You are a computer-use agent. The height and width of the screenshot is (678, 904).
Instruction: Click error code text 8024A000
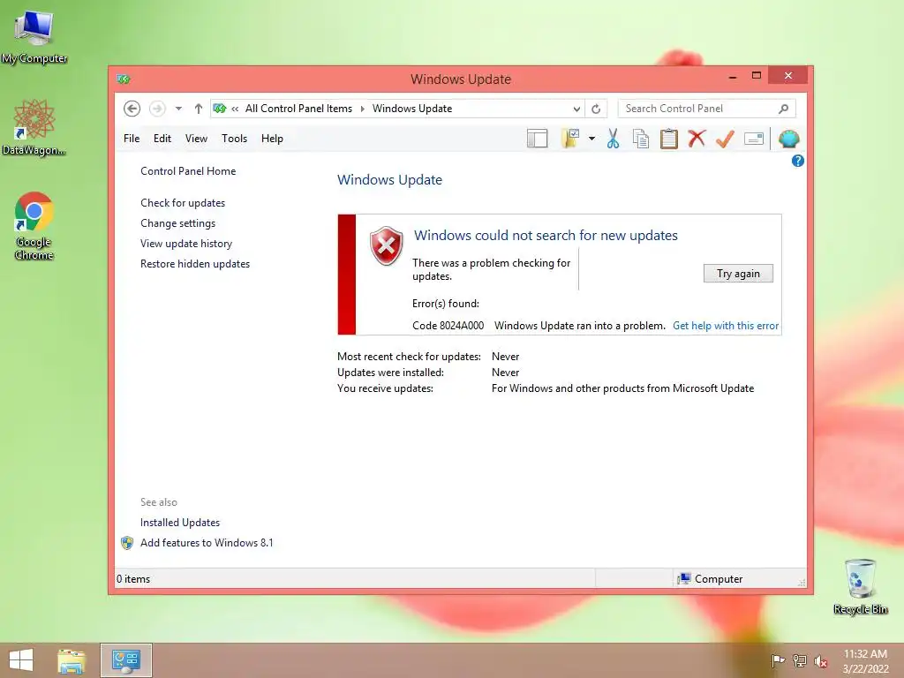pos(461,326)
